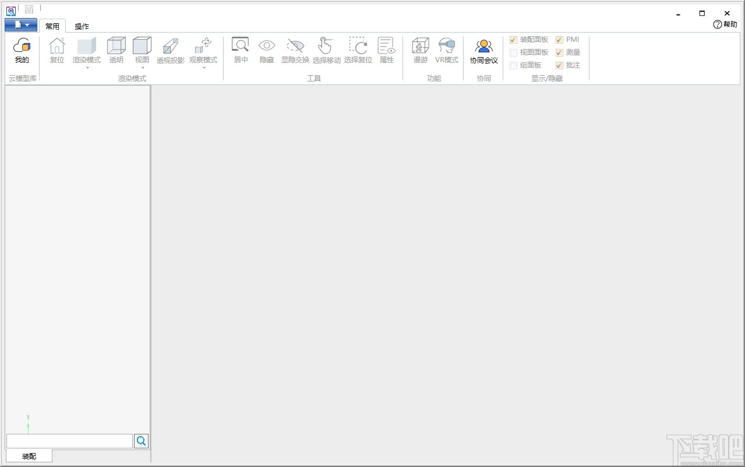Screen dimensions: 745x467
Task: Start a 协同会议 collaborative meeting
Action: pyautogui.click(x=484, y=51)
